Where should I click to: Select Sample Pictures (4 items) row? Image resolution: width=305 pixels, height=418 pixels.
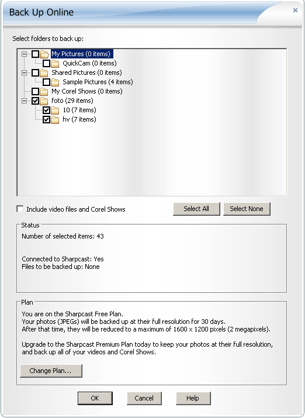[98, 82]
